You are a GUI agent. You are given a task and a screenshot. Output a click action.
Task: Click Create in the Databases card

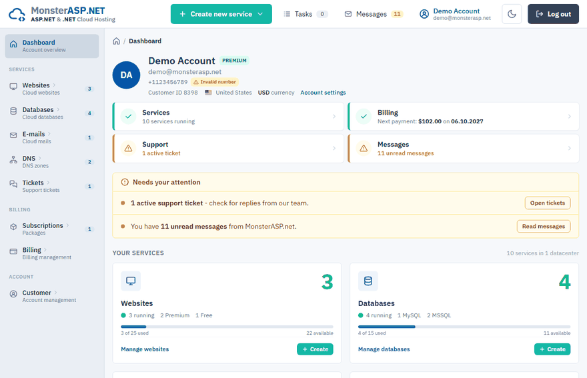[552, 349]
